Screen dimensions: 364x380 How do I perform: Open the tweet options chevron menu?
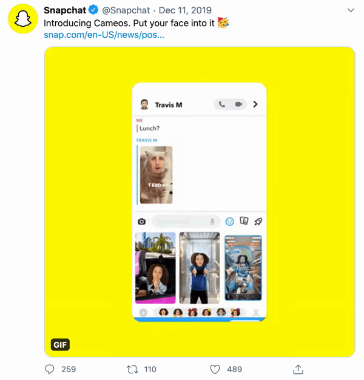pos(351,11)
